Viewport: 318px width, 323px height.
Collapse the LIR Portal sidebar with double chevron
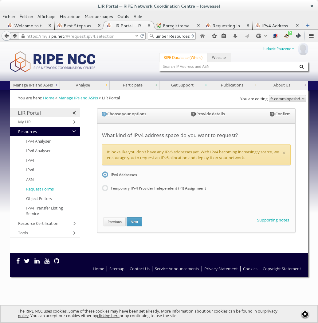tap(74, 113)
